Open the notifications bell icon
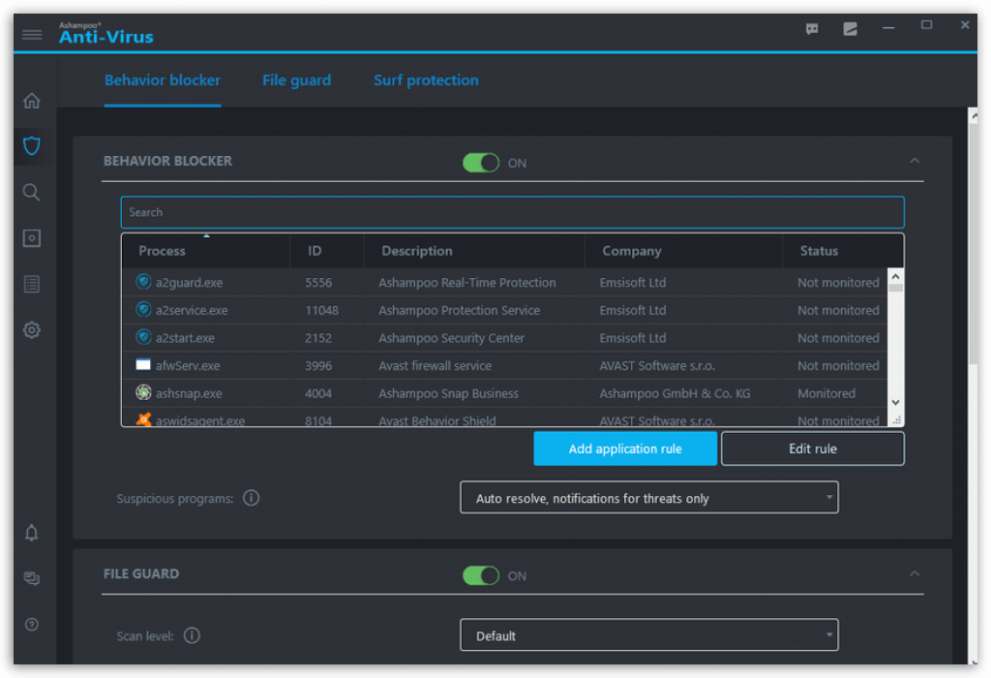Image resolution: width=991 pixels, height=678 pixels. click(x=32, y=533)
